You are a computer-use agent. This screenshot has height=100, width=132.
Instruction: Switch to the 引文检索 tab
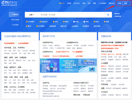click(15, 25)
